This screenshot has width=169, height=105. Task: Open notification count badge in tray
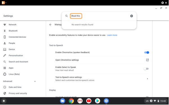coord(151,101)
